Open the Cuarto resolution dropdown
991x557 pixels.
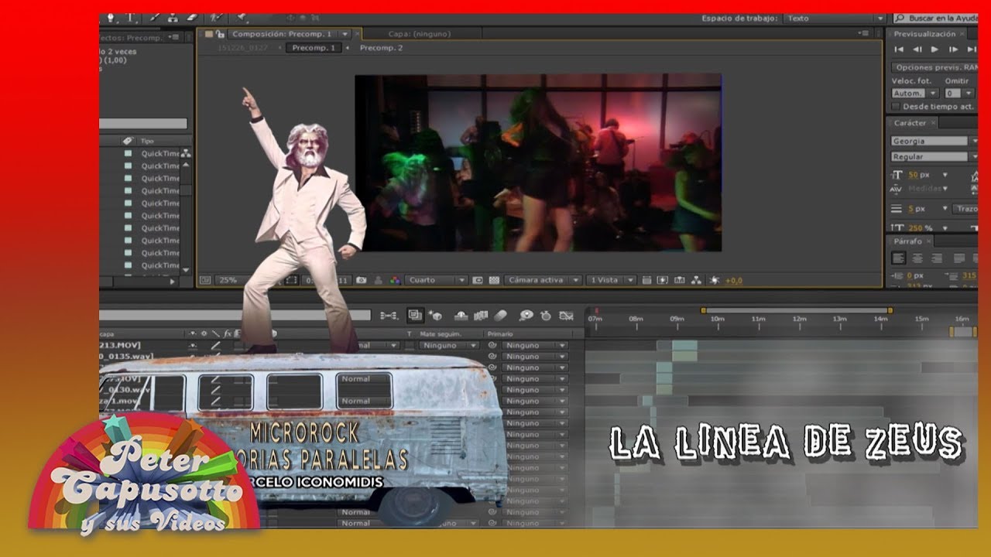(437, 280)
